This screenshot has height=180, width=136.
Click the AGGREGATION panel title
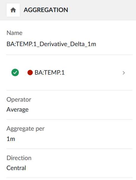46,10
